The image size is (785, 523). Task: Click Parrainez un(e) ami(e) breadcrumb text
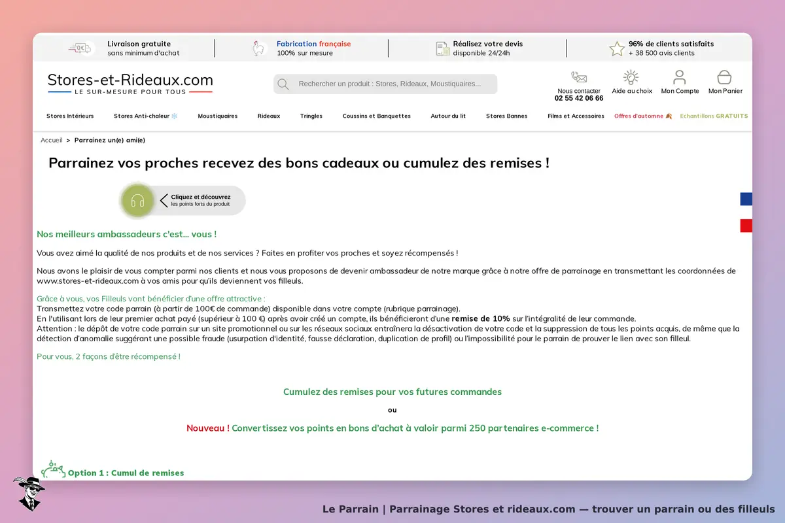[x=110, y=140]
